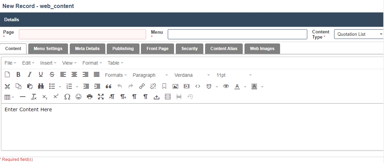Toggle the preview eye icon
384x163 pixels.
coord(226,86)
